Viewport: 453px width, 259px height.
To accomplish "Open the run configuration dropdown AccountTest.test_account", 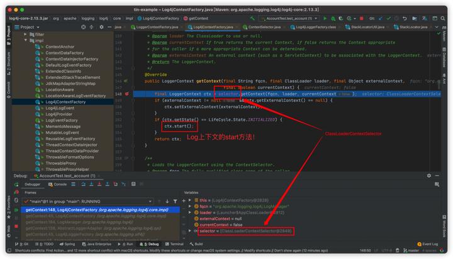I will 289,18.
